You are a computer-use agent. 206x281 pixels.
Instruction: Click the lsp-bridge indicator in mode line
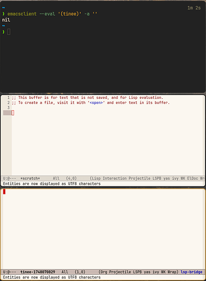click(191, 271)
